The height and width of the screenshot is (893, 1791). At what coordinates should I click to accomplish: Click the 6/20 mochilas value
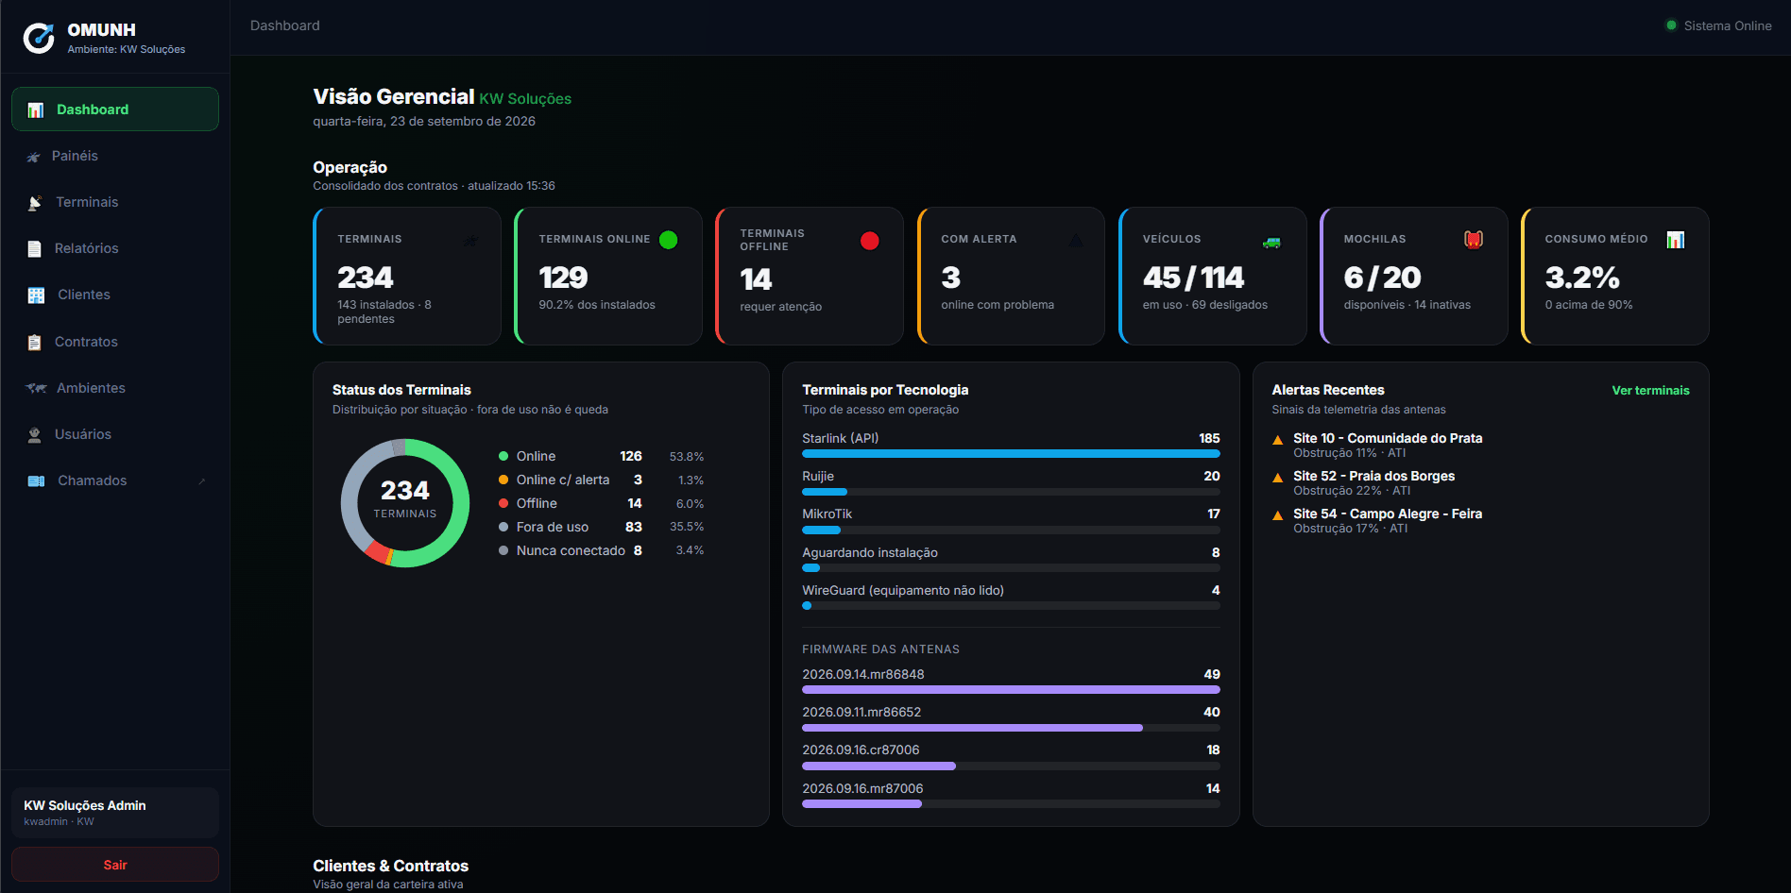tap(1382, 278)
